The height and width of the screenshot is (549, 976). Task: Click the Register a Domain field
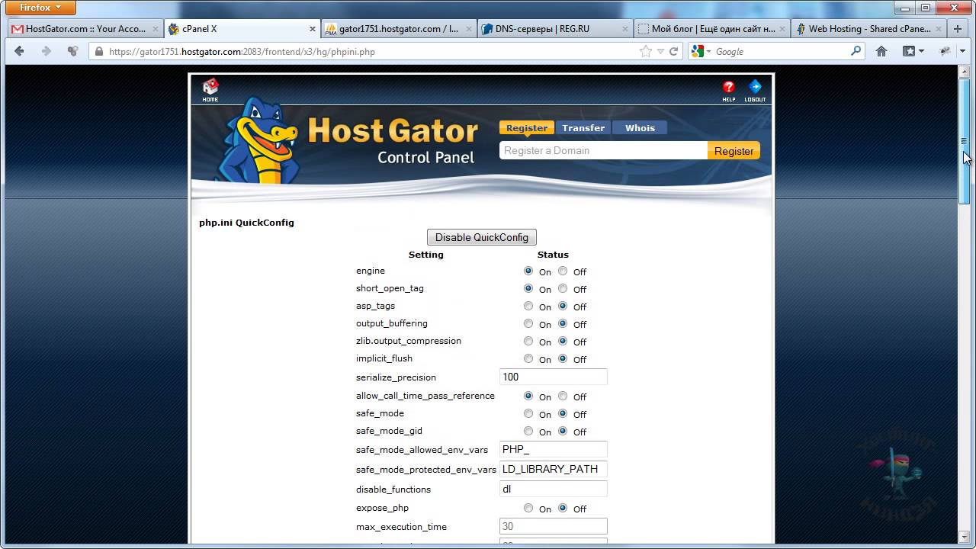pos(603,150)
